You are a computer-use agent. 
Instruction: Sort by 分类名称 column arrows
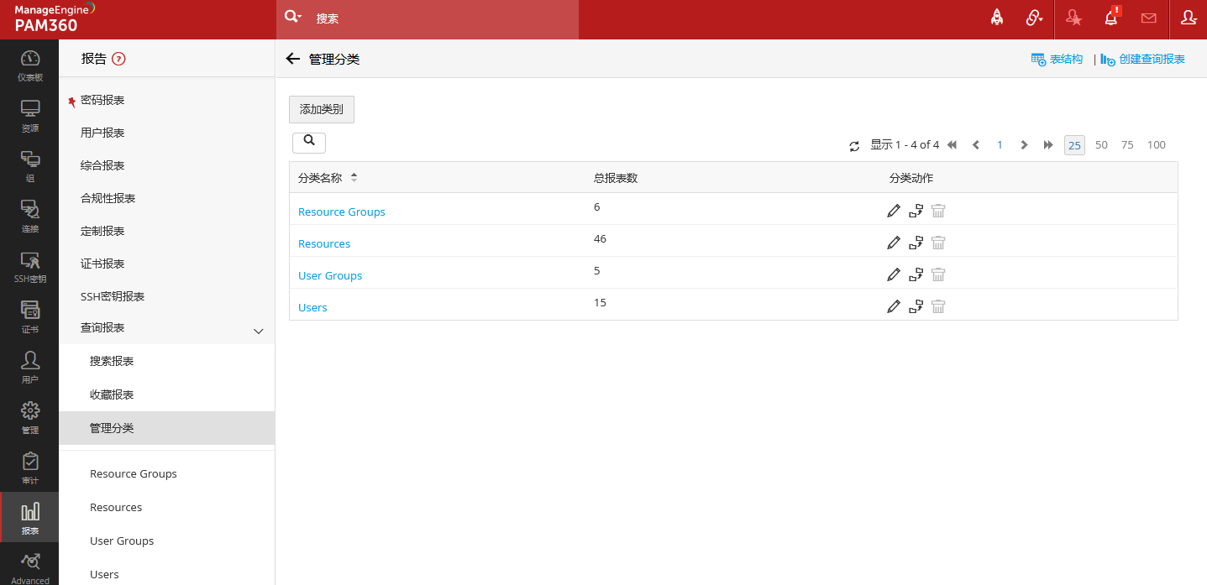[354, 178]
